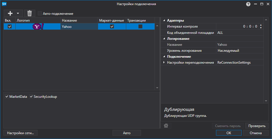Toggle the Вкл. checkbox for Yahoo
Viewport: 272px width, 139px height.
coord(10,26)
